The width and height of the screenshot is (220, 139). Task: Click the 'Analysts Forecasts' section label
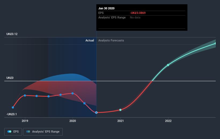pyautogui.click(x=111, y=40)
